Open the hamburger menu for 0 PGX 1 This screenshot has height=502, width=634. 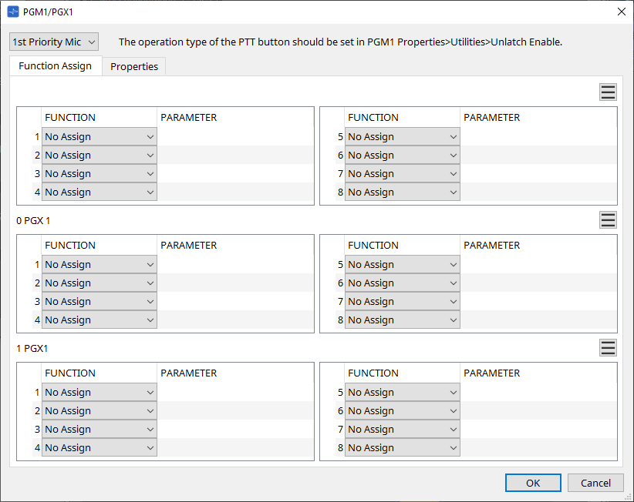608,219
